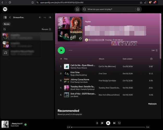Click the playlist cover collage image
Viewport: 163px width, 130px height.
point(70,29)
